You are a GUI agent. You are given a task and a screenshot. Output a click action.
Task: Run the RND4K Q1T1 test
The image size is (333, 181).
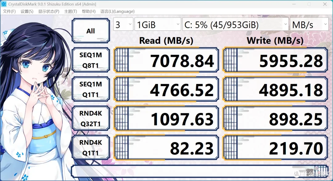pos(91,148)
